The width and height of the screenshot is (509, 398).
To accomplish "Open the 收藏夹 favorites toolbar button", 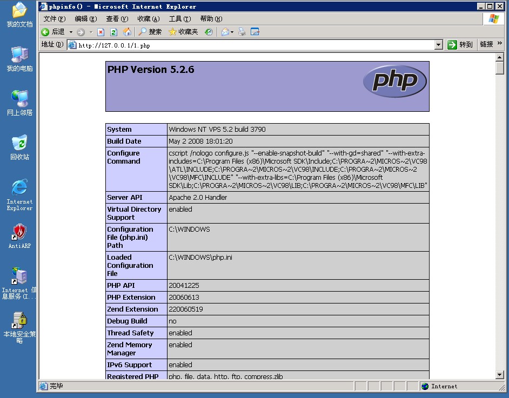I will point(183,32).
